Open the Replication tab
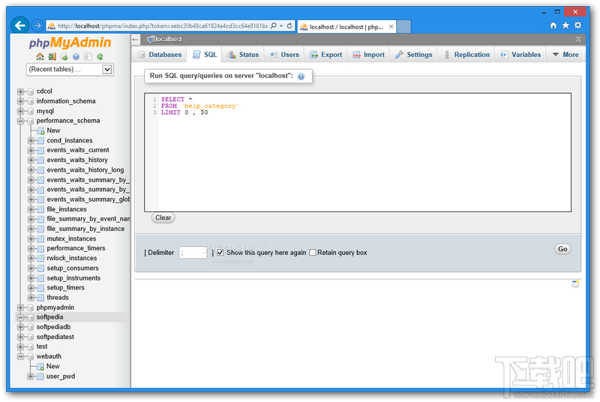The width and height of the screenshot is (600, 402). [x=466, y=55]
